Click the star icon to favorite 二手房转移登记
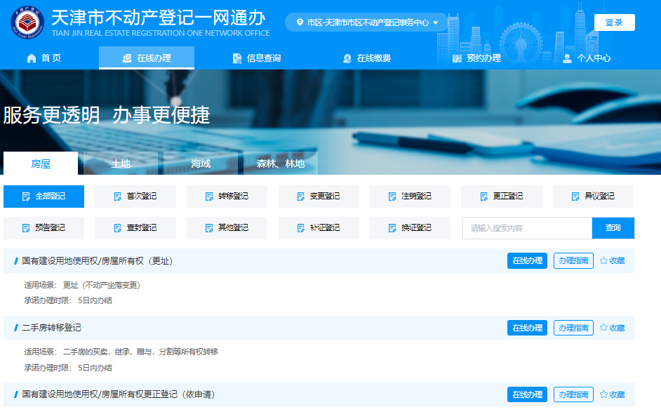This screenshot has height=412, width=661. coord(603,328)
